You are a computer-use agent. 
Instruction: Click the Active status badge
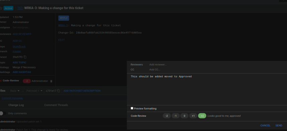8,8
